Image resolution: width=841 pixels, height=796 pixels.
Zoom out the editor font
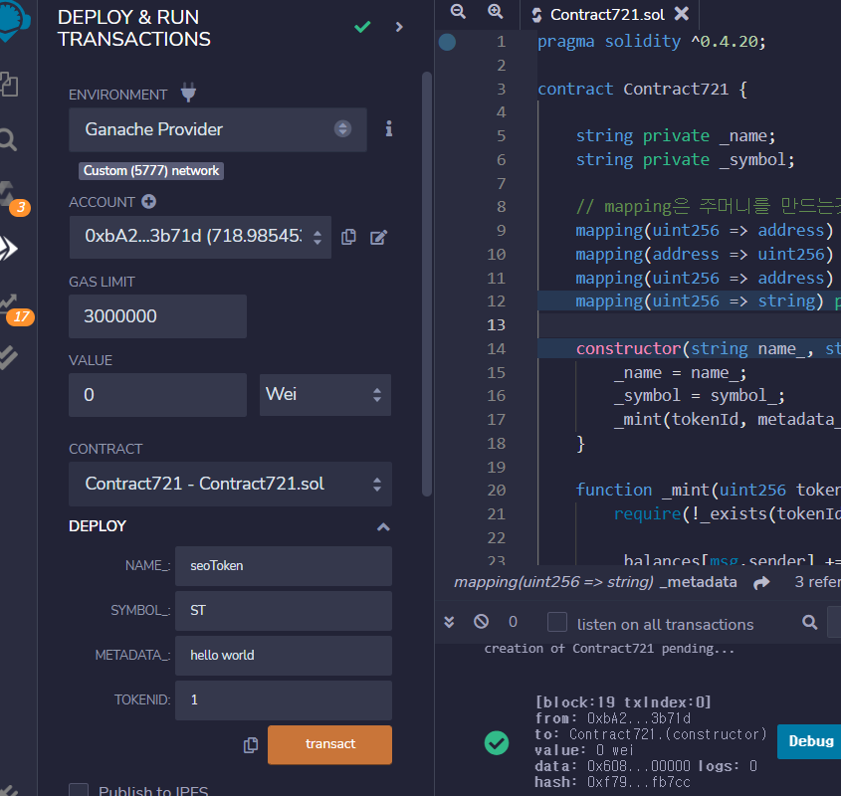458,12
